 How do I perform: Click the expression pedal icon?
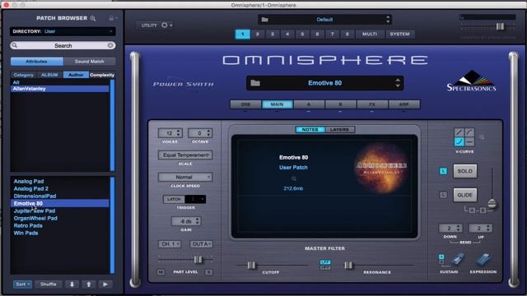pos(483,260)
